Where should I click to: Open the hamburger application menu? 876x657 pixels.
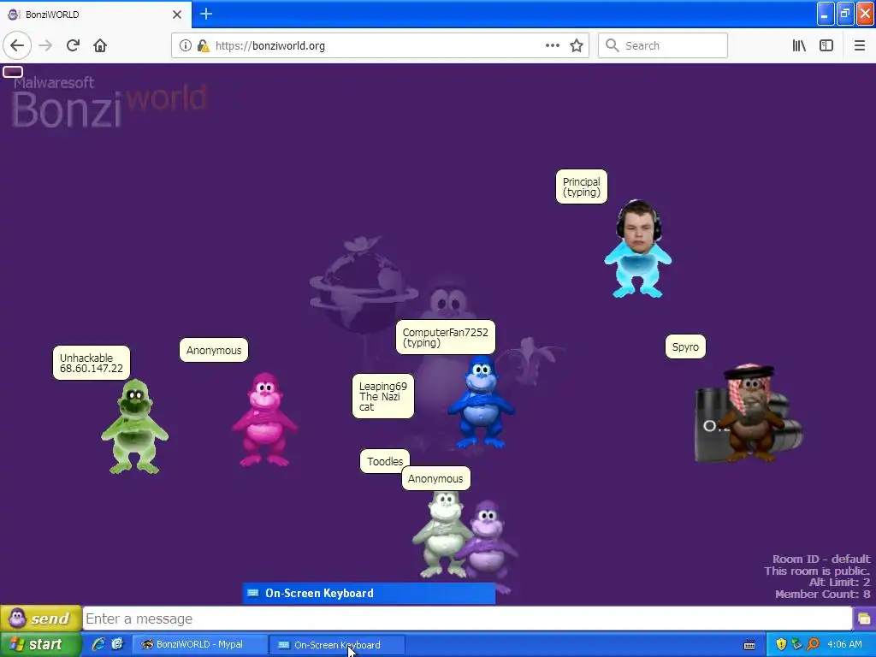(859, 46)
